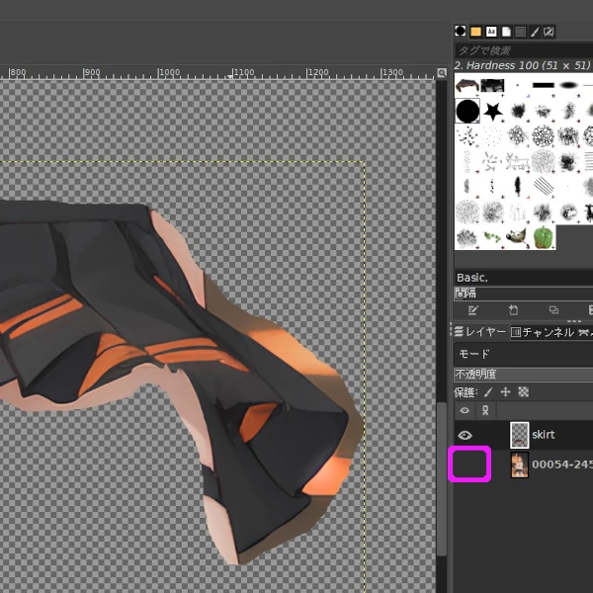Open the dashed-square dock tab
The height and width of the screenshot is (593, 593).
coord(521,32)
